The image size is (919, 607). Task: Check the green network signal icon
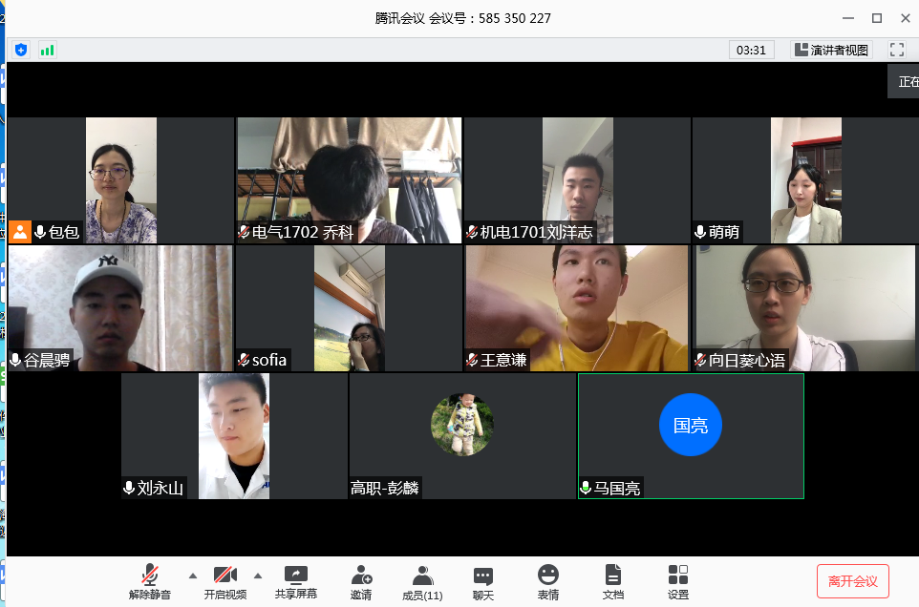click(x=47, y=50)
